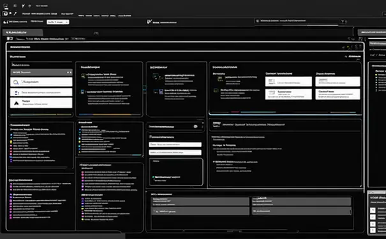
Task: Click the speech bubble icon in small panel
Action: (x=195, y=126)
